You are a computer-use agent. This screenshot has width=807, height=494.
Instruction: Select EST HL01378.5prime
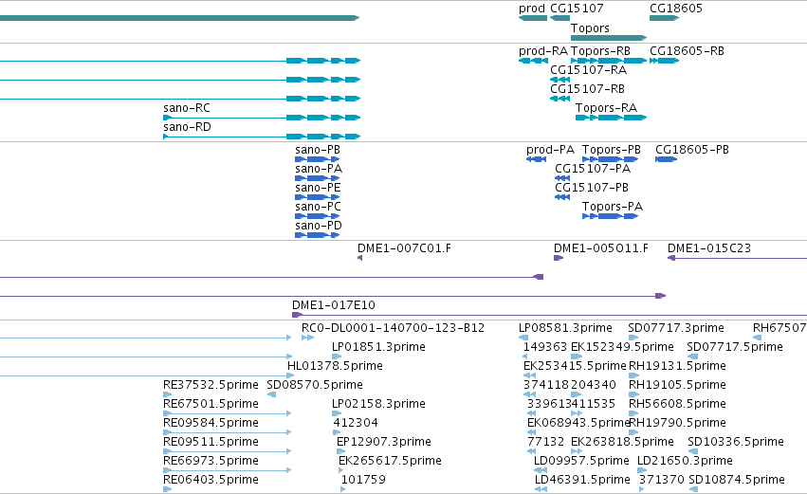[290, 376]
